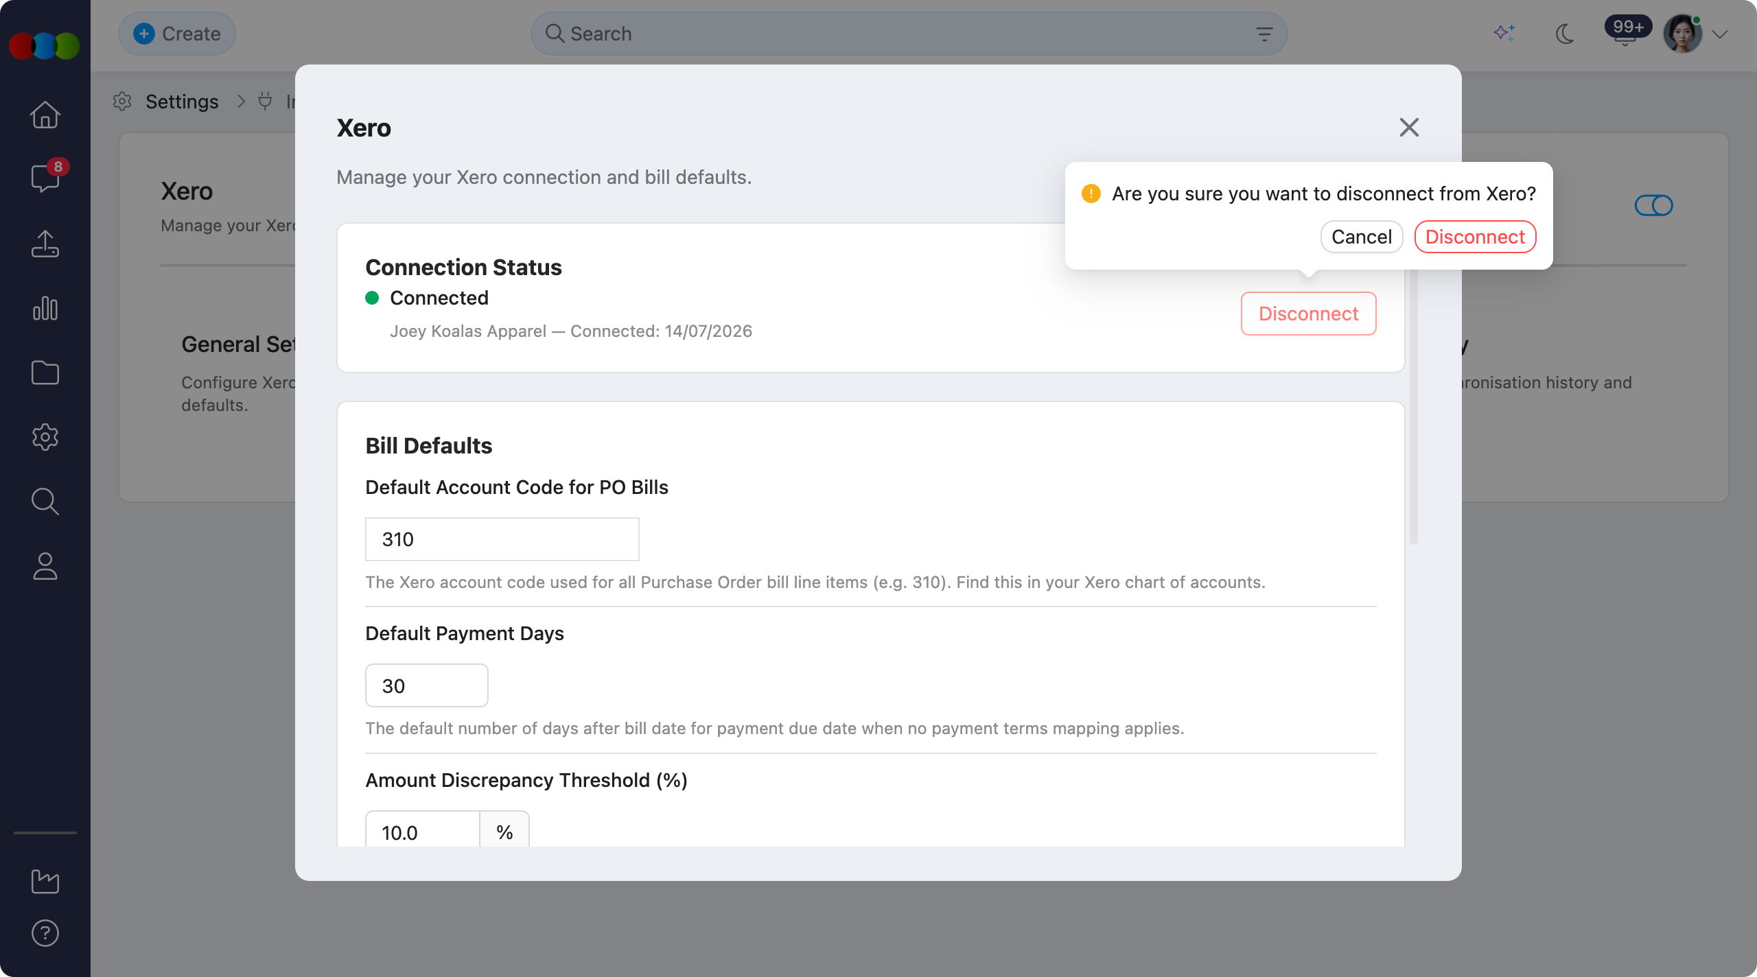Edit the Default Payment Days field 30
The width and height of the screenshot is (1757, 977).
[427, 685]
